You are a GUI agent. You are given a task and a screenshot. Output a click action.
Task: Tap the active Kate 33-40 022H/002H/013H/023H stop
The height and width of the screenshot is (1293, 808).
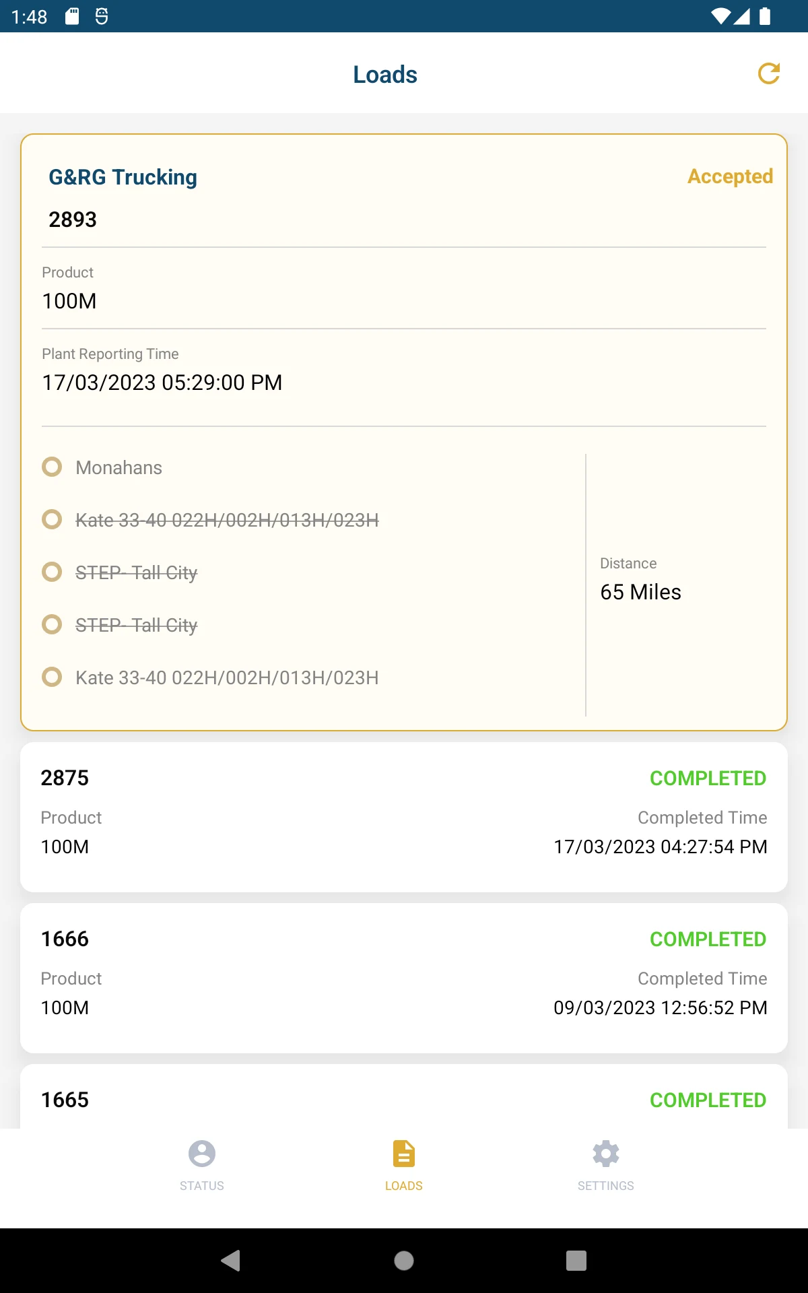click(x=227, y=677)
